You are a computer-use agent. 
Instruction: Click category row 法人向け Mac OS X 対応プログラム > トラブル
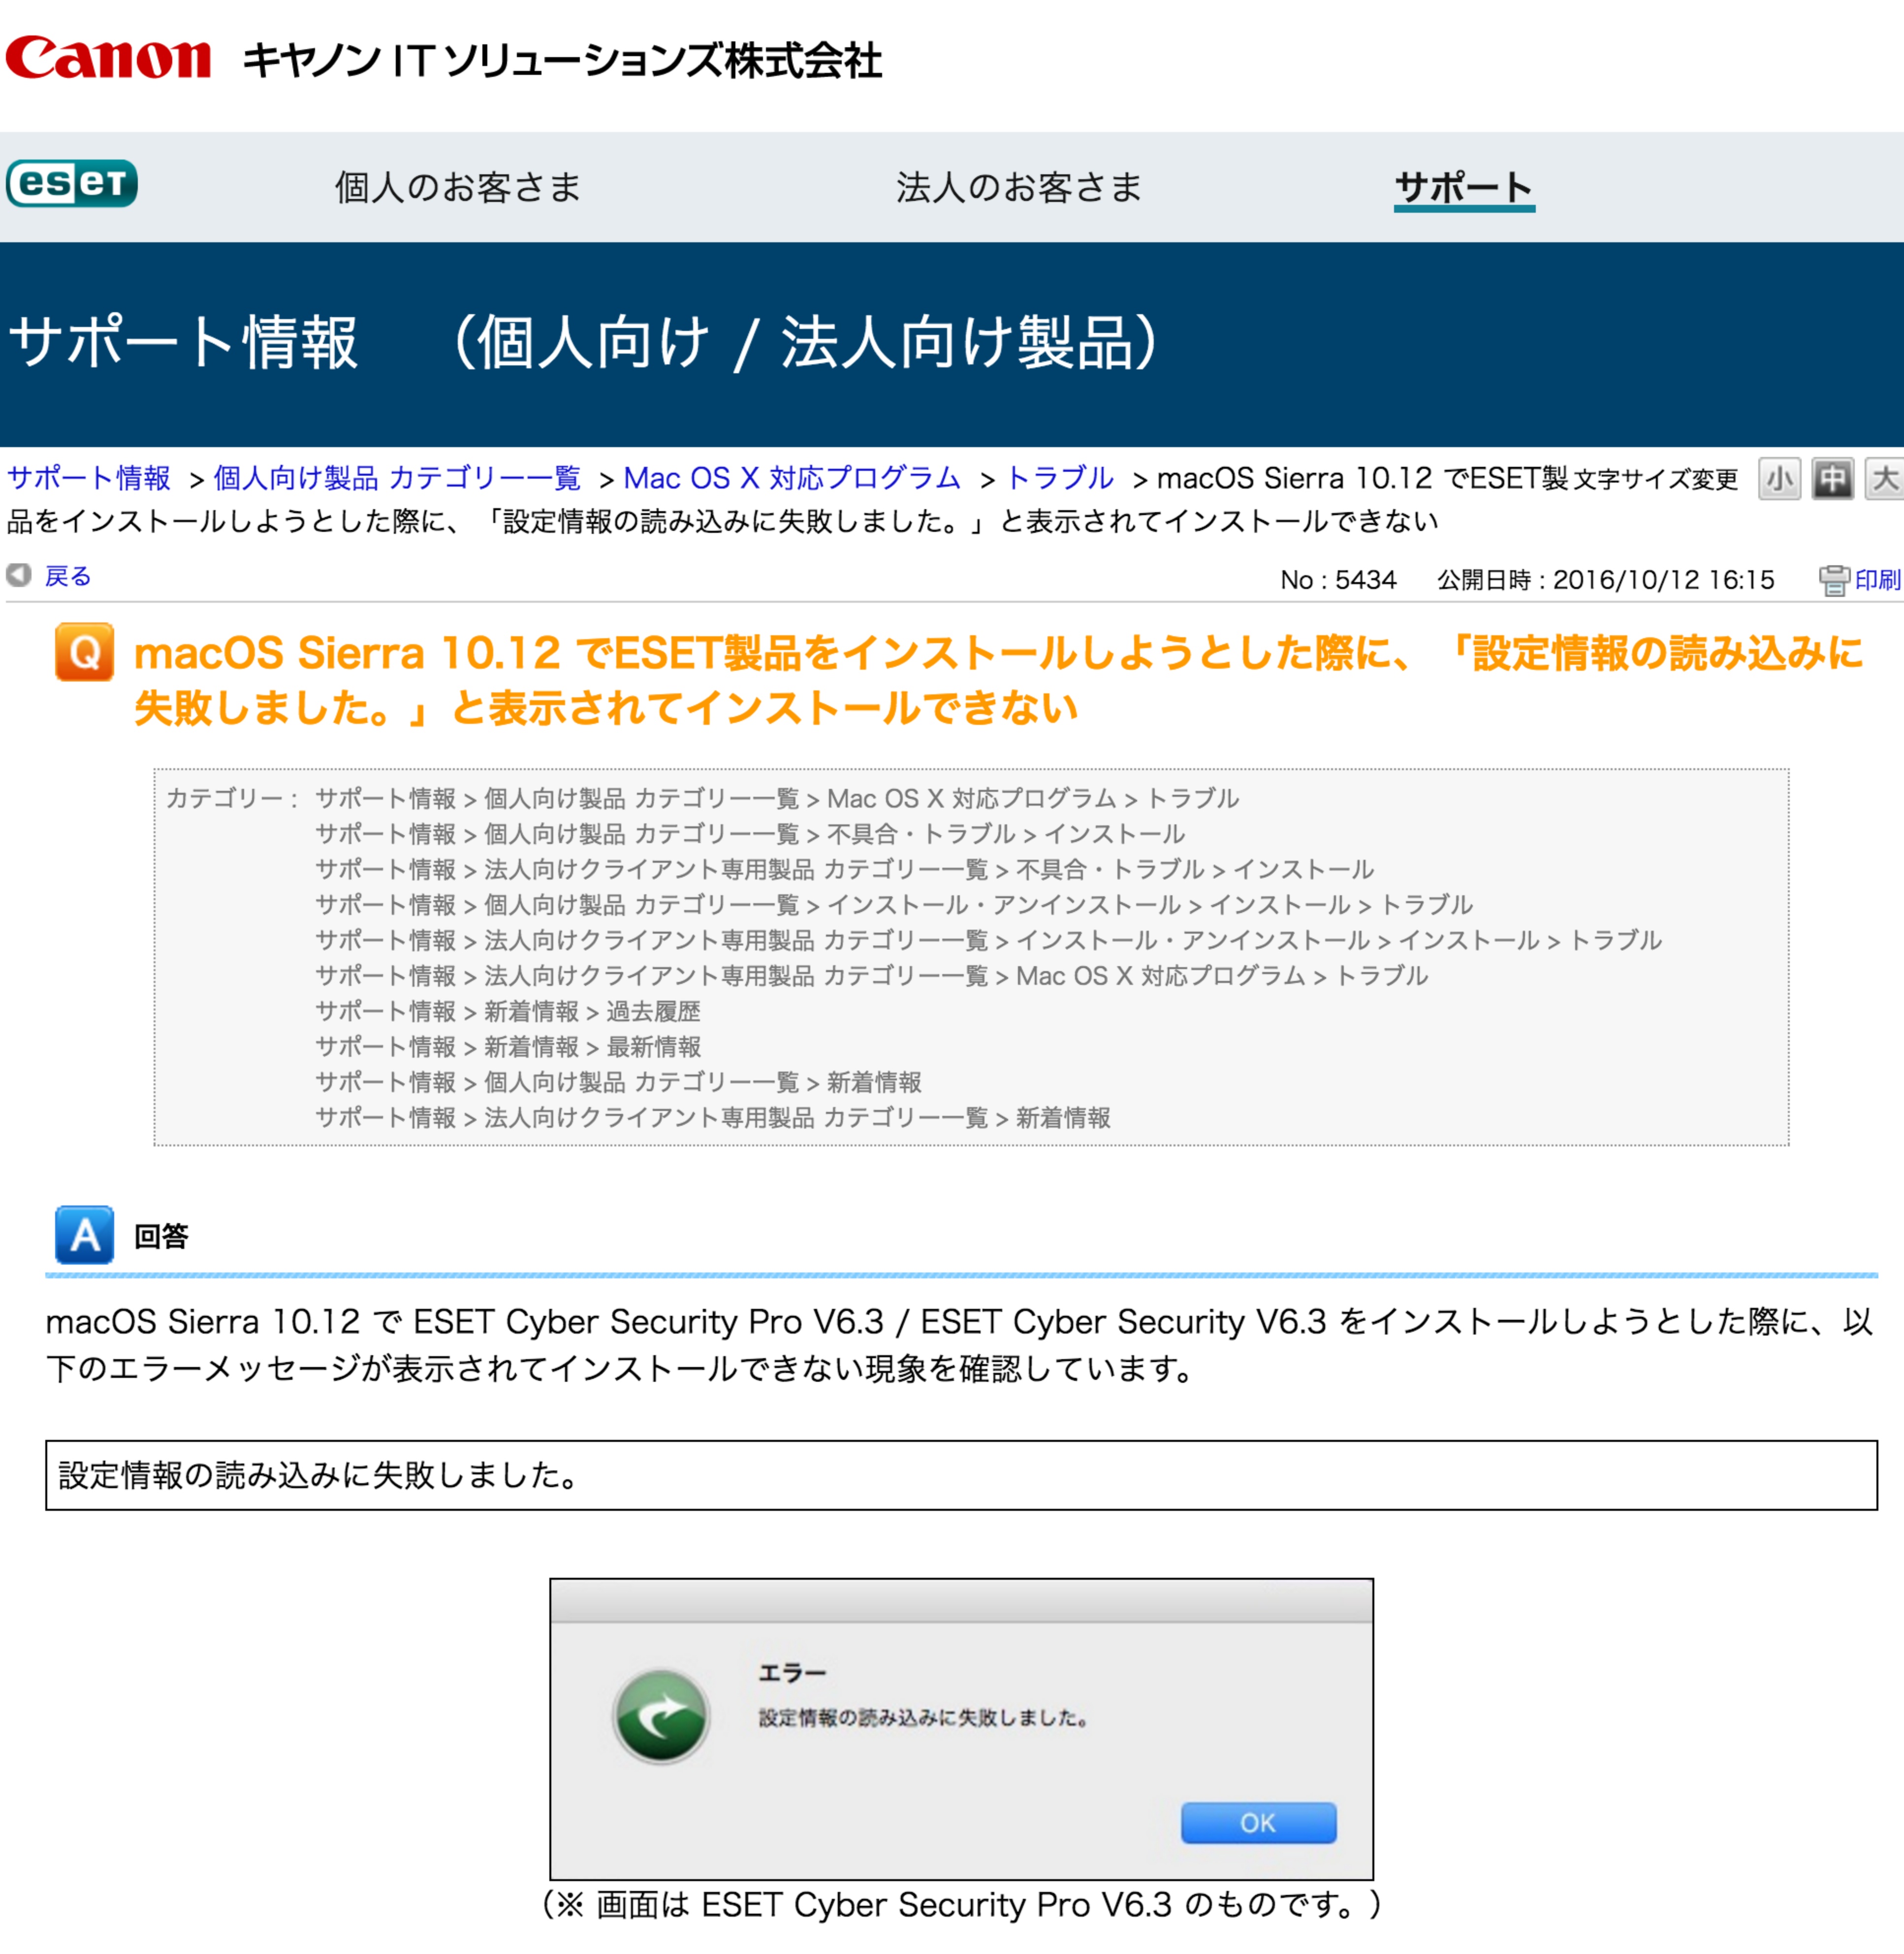point(872,976)
